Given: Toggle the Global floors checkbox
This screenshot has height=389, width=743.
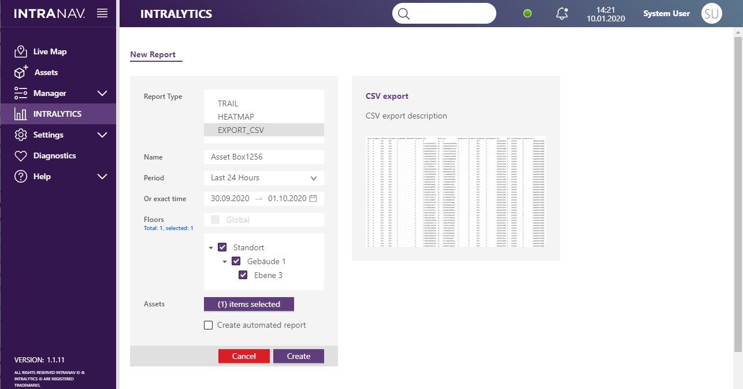Looking at the screenshot, I should [216, 220].
